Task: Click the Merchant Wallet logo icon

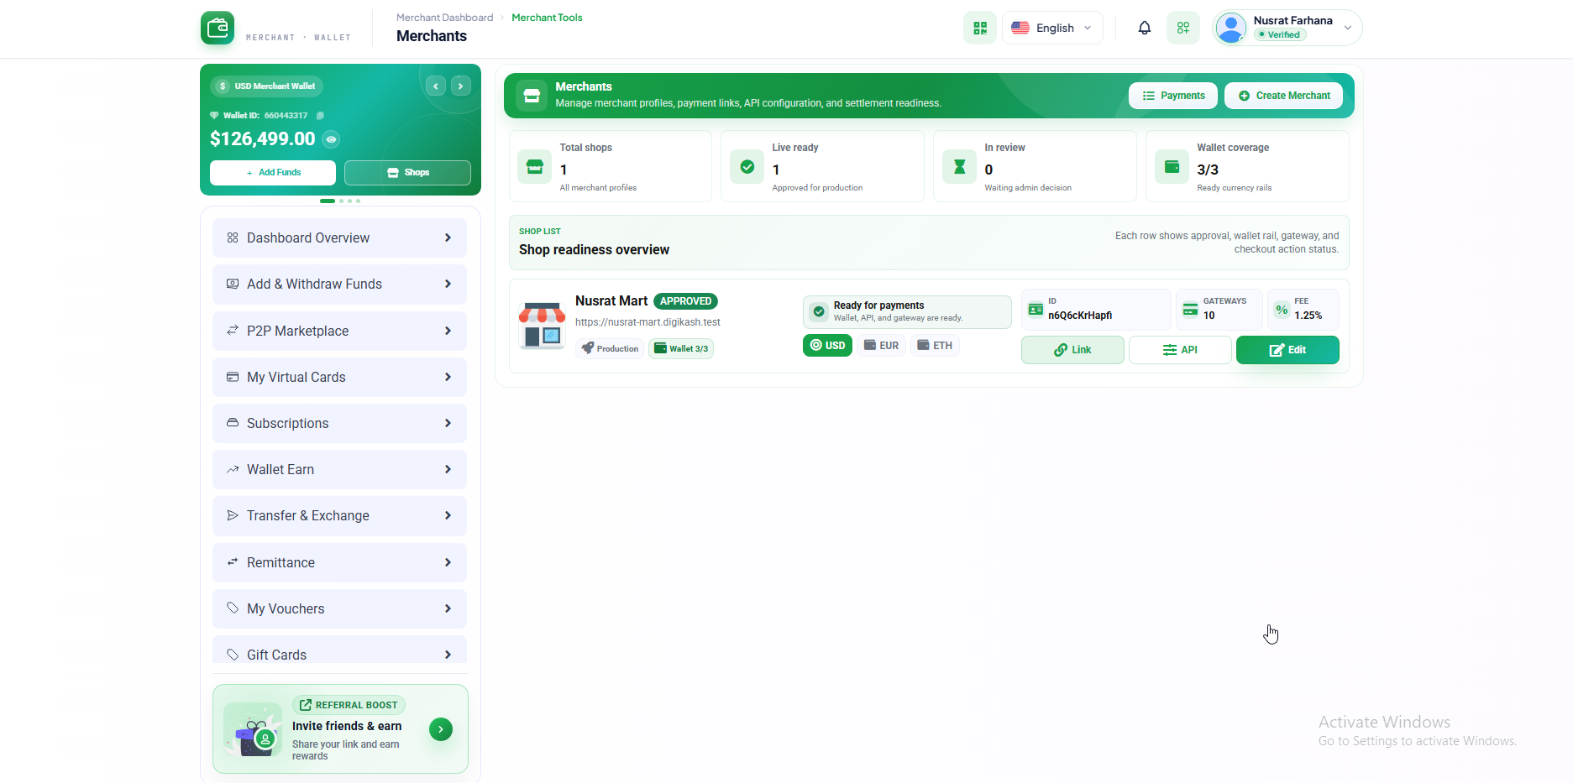Action: click(x=218, y=28)
